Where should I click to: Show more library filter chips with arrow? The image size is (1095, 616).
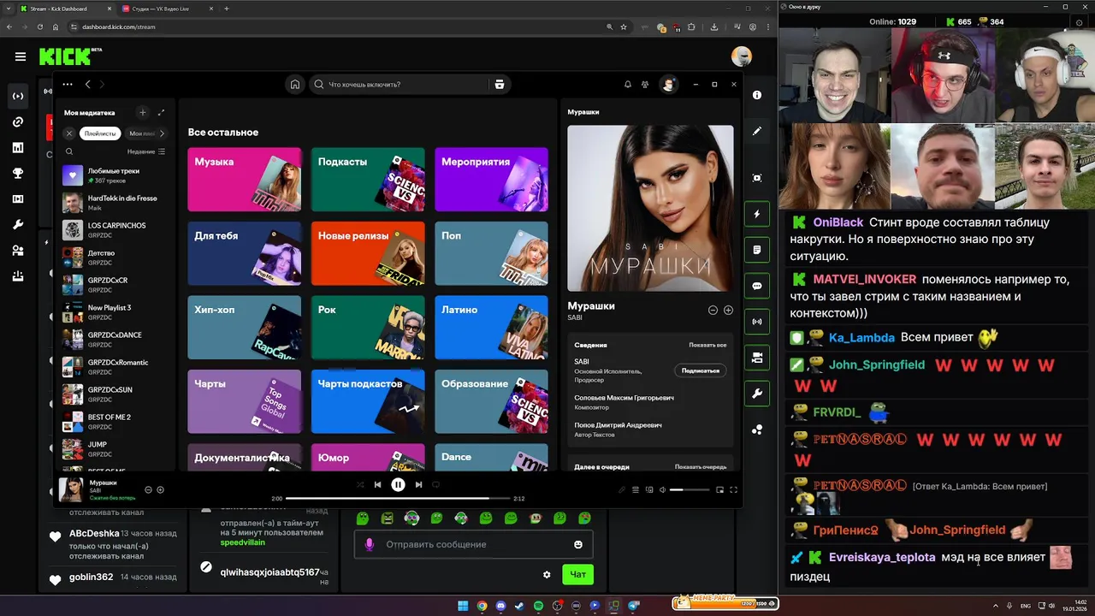(x=162, y=133)
